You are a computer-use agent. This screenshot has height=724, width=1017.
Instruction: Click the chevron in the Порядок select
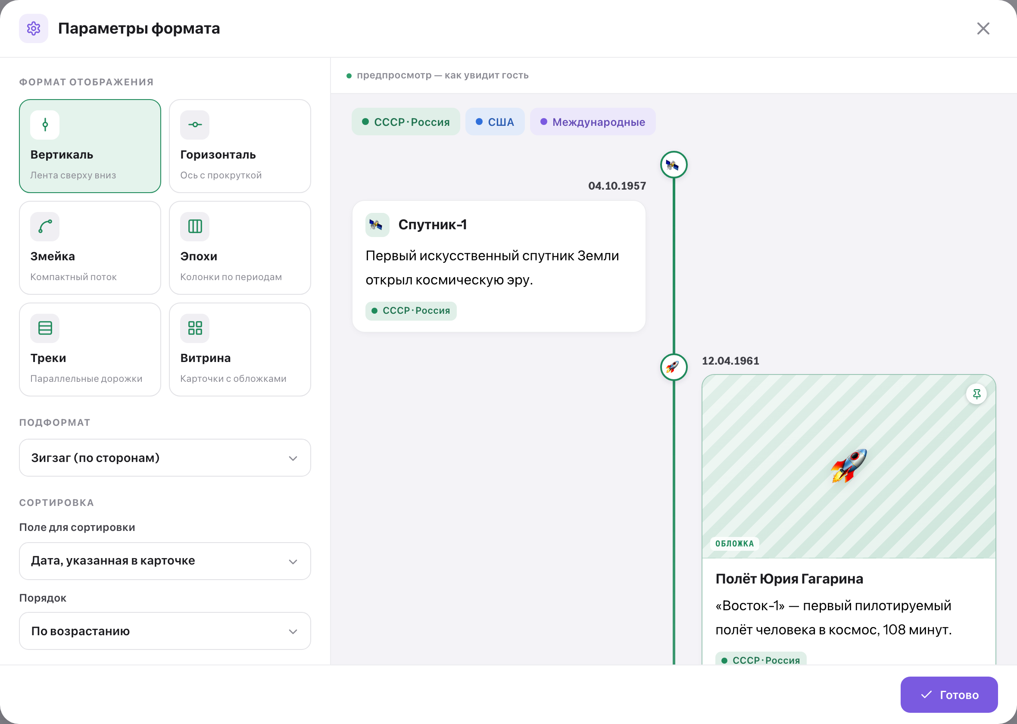[293, 631]
